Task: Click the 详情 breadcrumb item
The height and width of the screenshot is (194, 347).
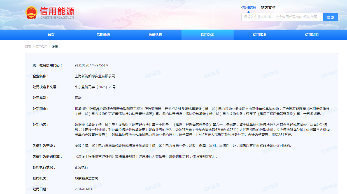Action: tap(55, 47)
